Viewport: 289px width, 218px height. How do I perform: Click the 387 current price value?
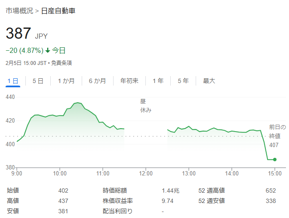click(18, 33)
